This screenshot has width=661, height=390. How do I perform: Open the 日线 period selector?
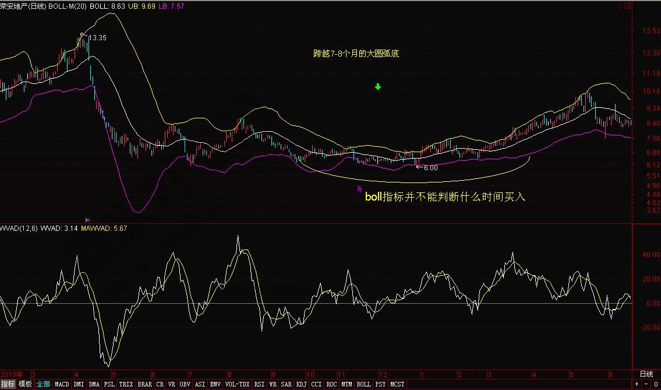(646, 374)
